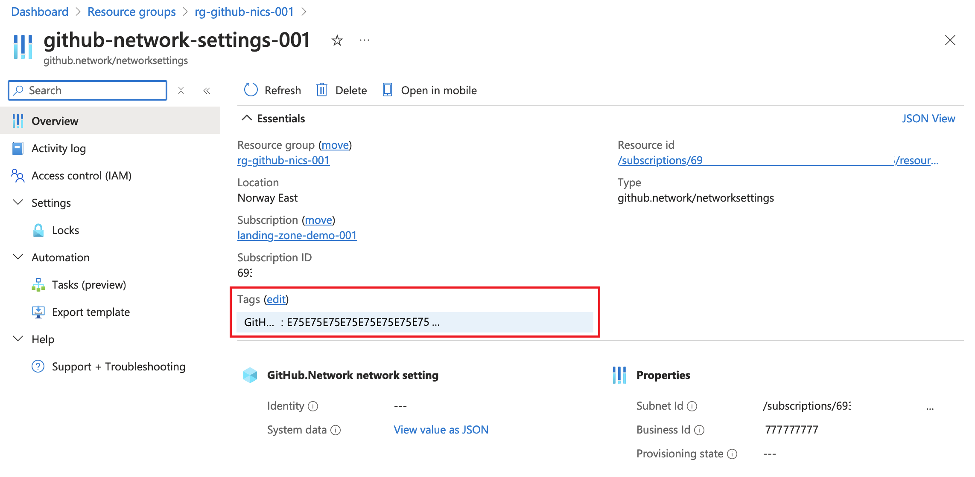Expand the truncated Subnet Id ellipsis
The image size is (975, 477).
(930, 408)
